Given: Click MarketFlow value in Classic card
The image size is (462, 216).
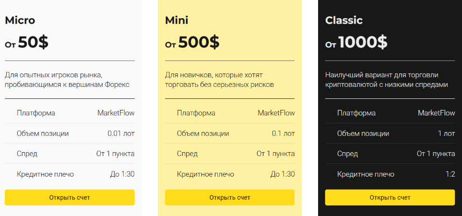Looking at the screenshot, I should tap(436, 113).
